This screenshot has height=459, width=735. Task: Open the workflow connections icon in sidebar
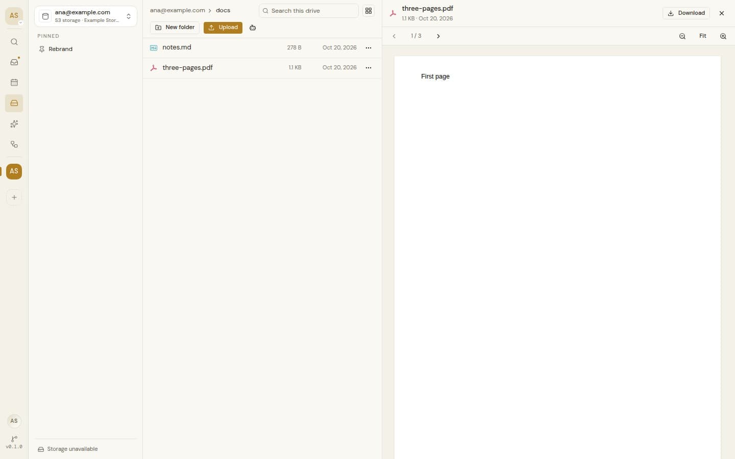pyautogui.click(x=14, y=144)
